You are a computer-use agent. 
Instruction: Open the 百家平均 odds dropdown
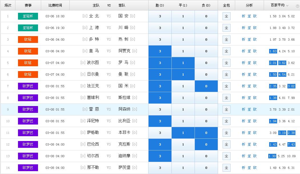pos(287,6)
